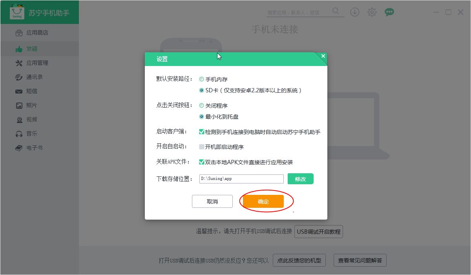471x275 pixels.
Task: Open the 音乐 headphones icon
Action: click(x=19, y=134)
